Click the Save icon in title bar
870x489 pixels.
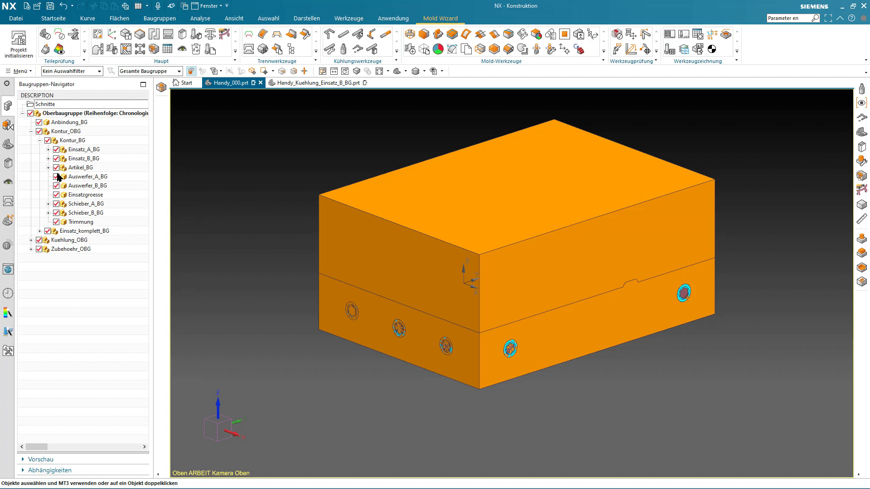tap(50, 6)
